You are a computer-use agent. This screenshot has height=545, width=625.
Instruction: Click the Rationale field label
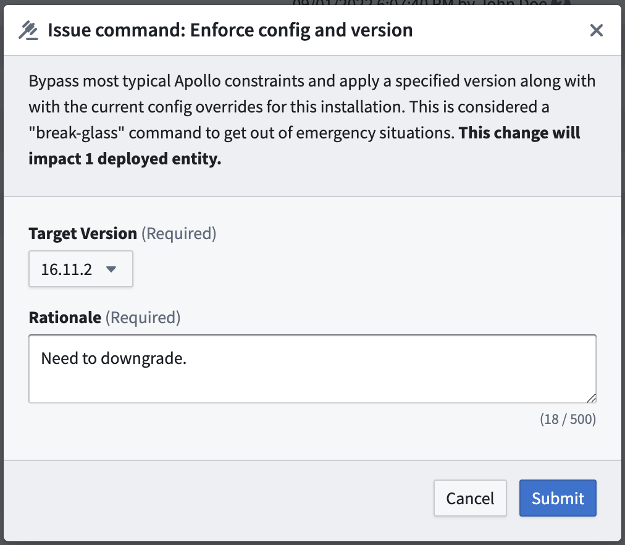click(x=65, y=318)
